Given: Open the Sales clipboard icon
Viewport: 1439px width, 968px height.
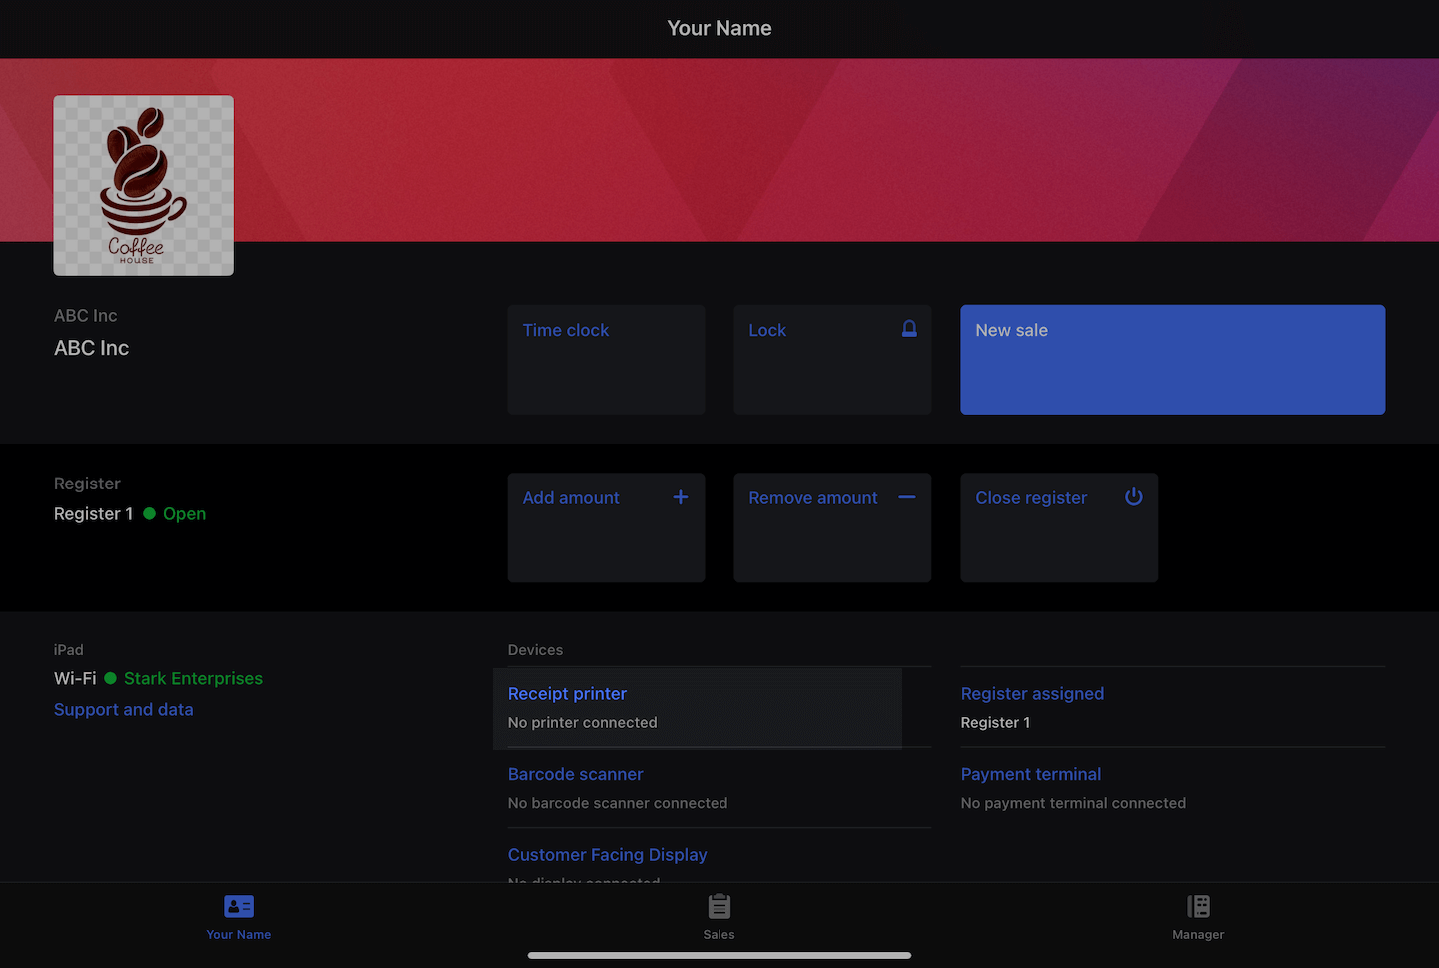Looking at the screenshot, I should pos(719,906).
